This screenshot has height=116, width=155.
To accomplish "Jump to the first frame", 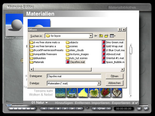I will 44,109.
